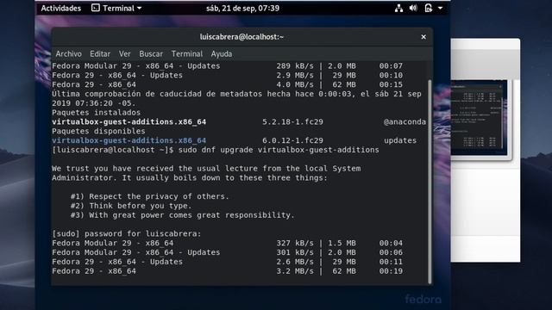Viewport: 552px width, 310px height.
Task: Click the 00:19 elapsed time value
Action: tap(391, 271)
